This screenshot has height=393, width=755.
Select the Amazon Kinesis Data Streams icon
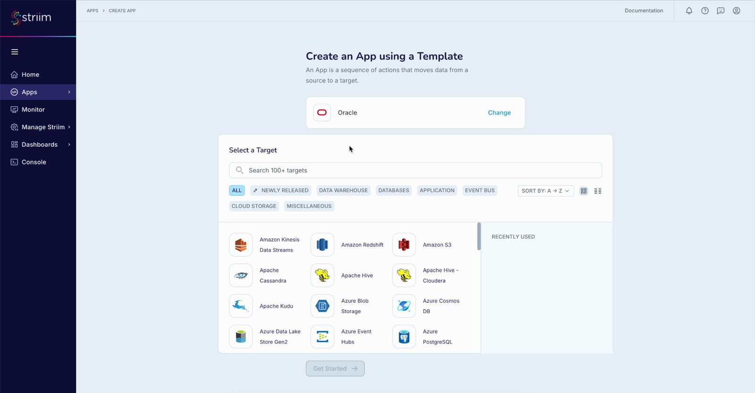(241, 245)
